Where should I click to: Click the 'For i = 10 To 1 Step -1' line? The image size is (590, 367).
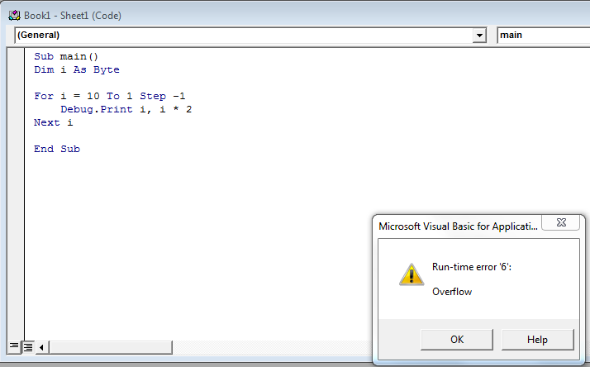[110, 96]
